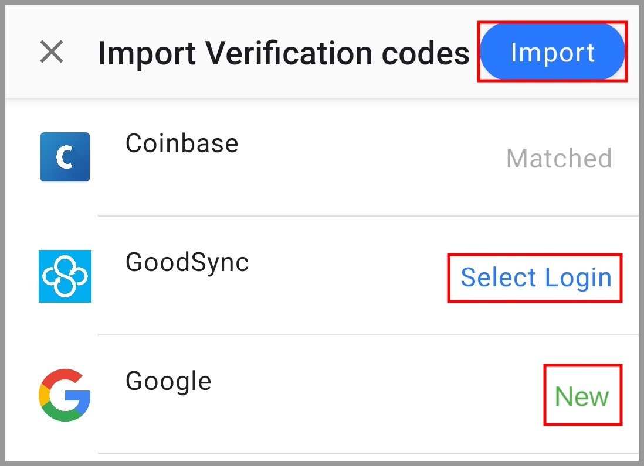
Task: Select the GoodSync entry row
Action: pyautogui.click(x=322, y=276)
